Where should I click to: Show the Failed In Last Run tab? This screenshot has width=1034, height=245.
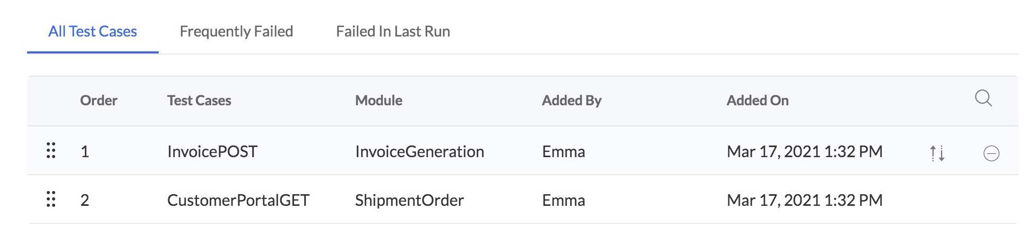(393, 32)
